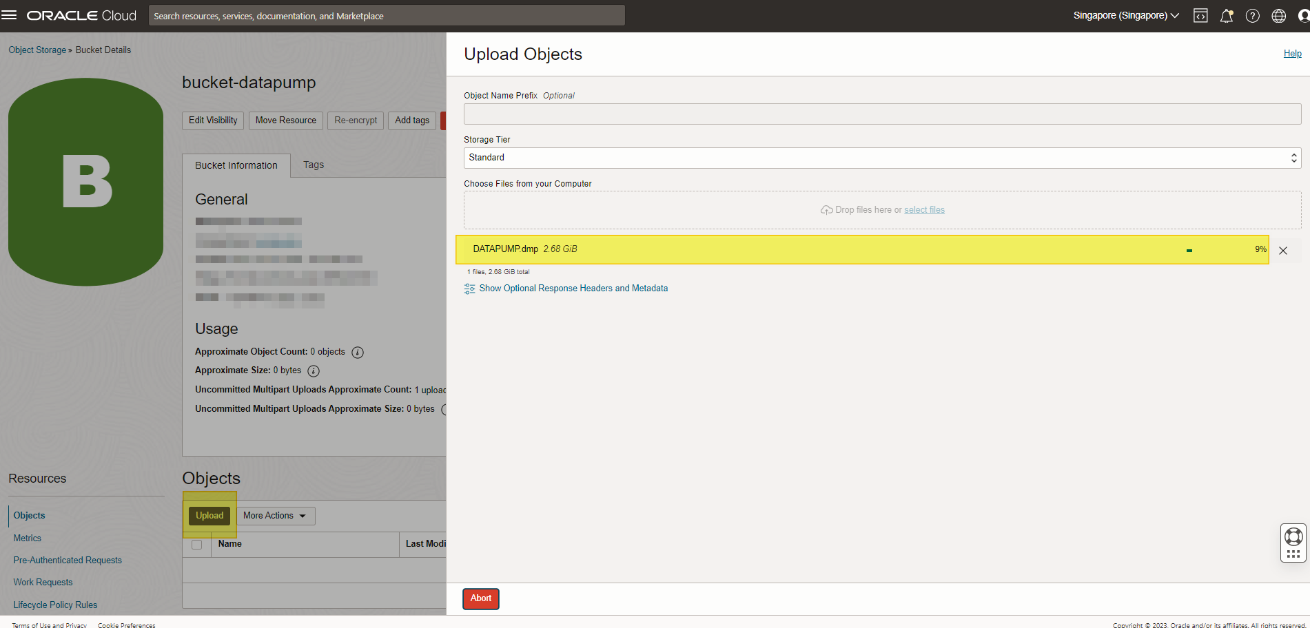Click Edit Visibility button

click(213, 121)
